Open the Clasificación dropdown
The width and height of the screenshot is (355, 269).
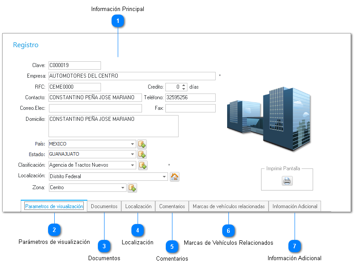133,165
